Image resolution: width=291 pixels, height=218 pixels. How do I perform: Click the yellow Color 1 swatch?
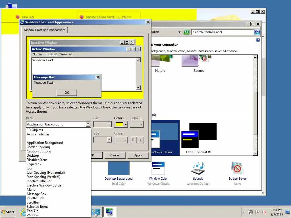tap(119, 124)
